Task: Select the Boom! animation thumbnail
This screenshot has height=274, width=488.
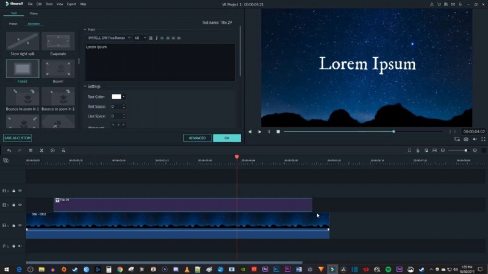Action: point(58,69)
